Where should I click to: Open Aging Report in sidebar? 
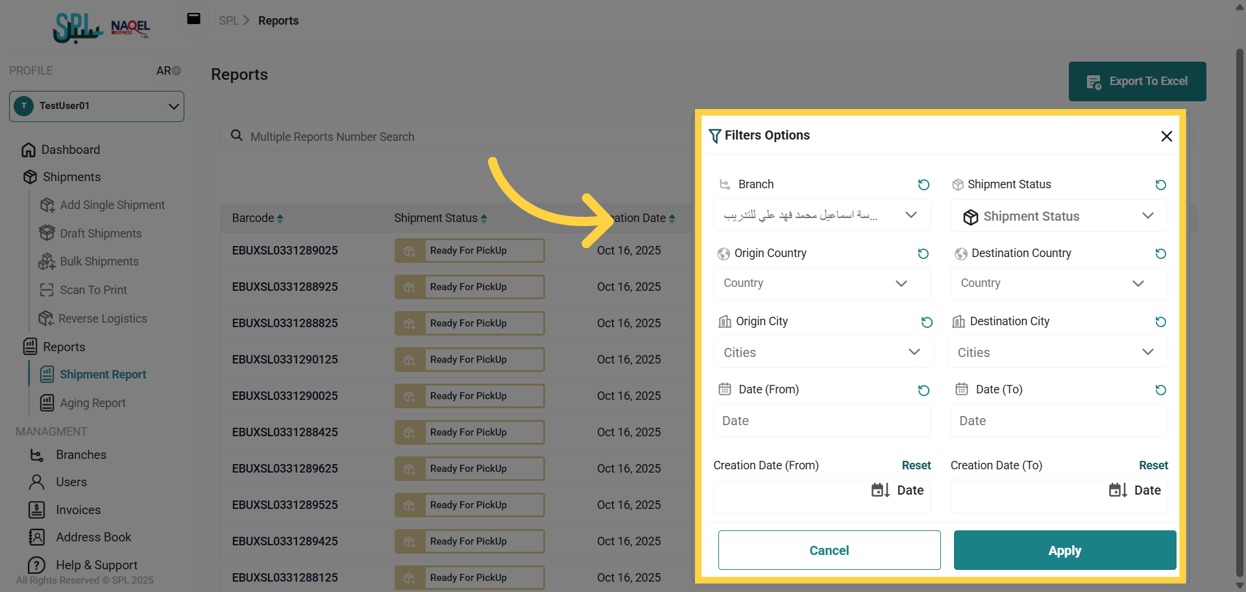(93, 403)
